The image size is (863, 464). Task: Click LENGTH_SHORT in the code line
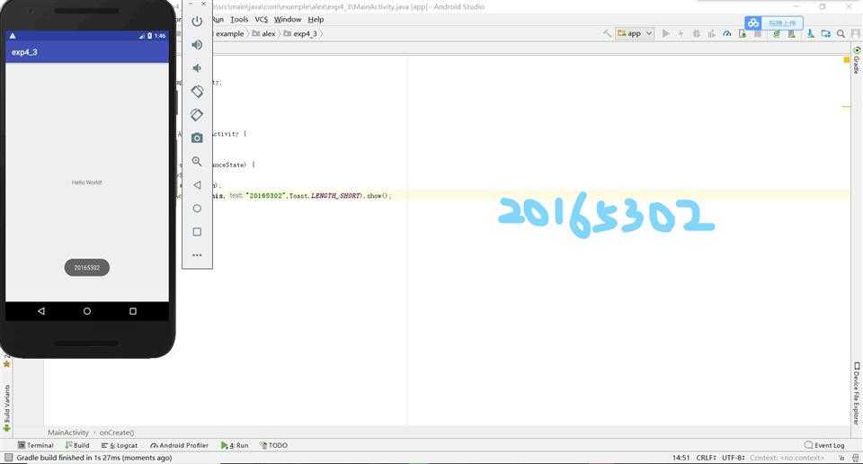coord(335,195)
